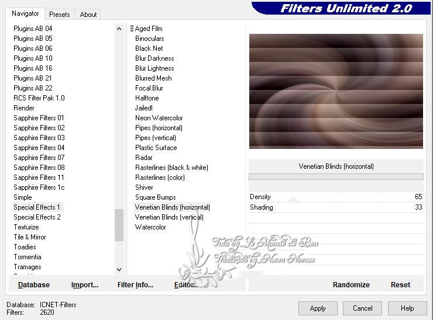
Task: Select RCS Filter Pak 1.0
Action: tap(39, 98)
